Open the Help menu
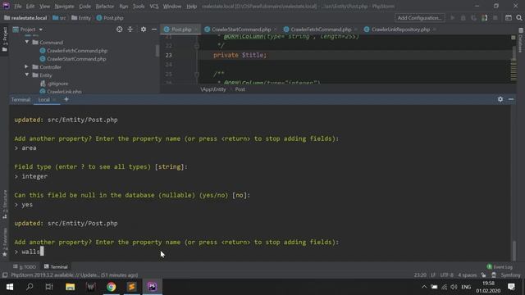The height and width of the screenshot is (295, 525). [191, 6]
